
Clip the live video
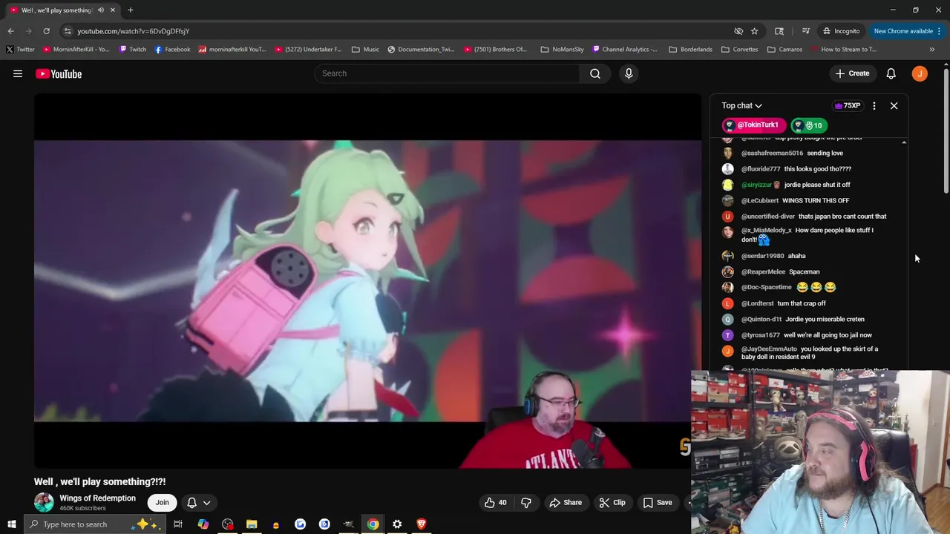pyautogui.click(x=612, y=502)
